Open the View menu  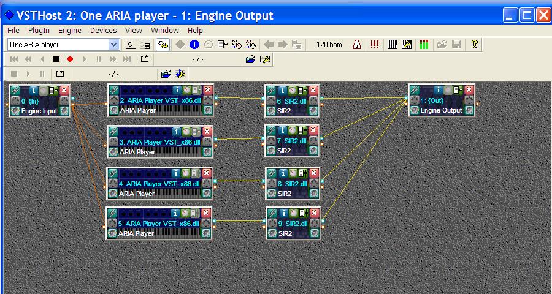[x=134, y=30]
